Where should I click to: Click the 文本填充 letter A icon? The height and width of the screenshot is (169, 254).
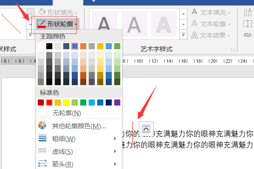tap(195, 11)
